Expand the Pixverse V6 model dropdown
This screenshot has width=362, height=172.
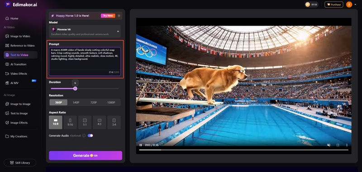[x=85, y=32]
